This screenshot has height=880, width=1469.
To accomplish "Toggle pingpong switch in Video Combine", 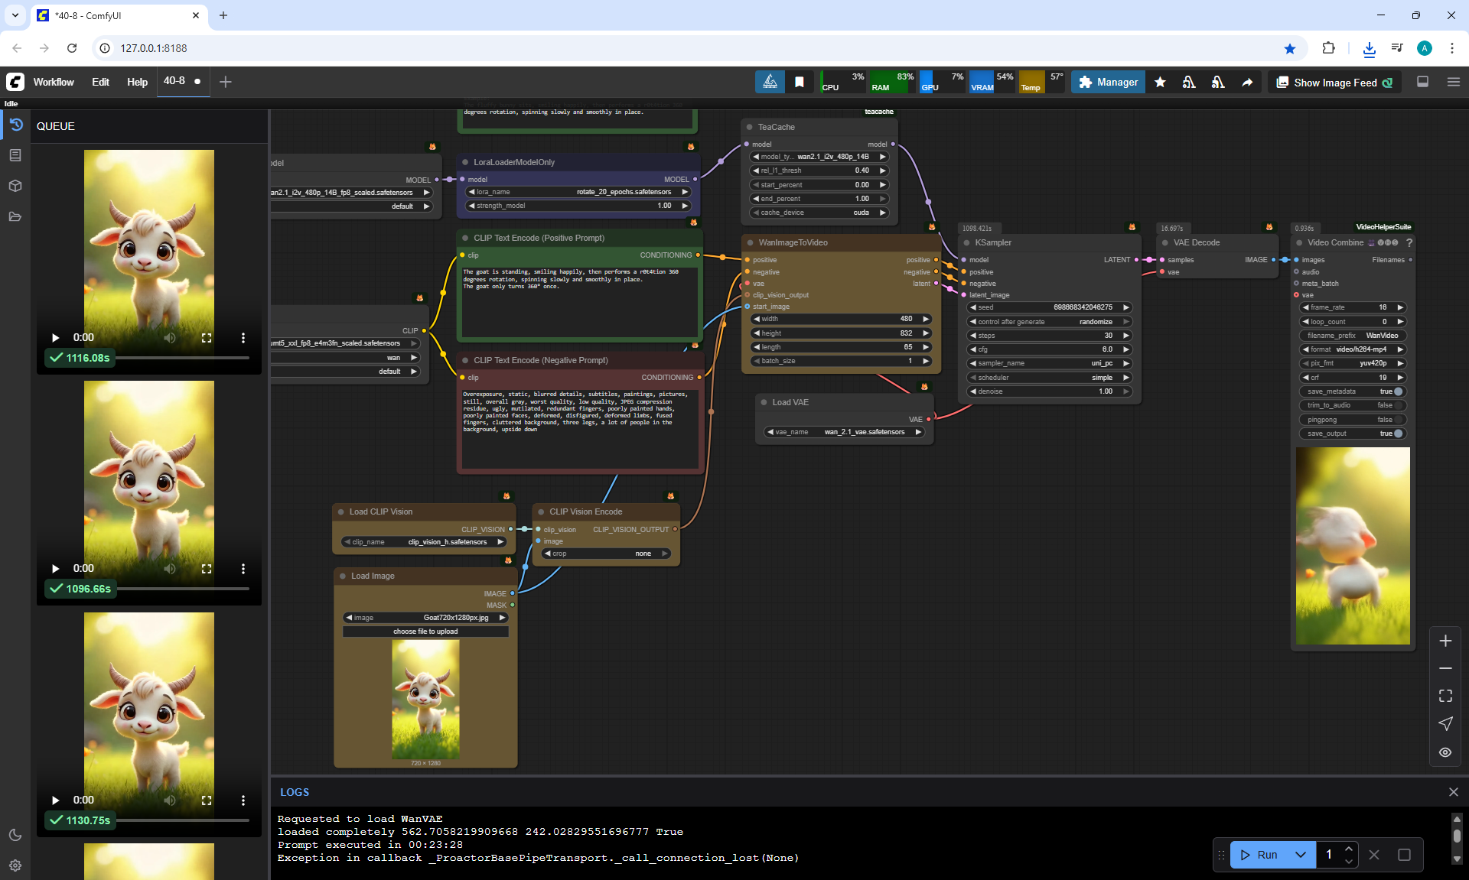I will [x=1398, y=420].
